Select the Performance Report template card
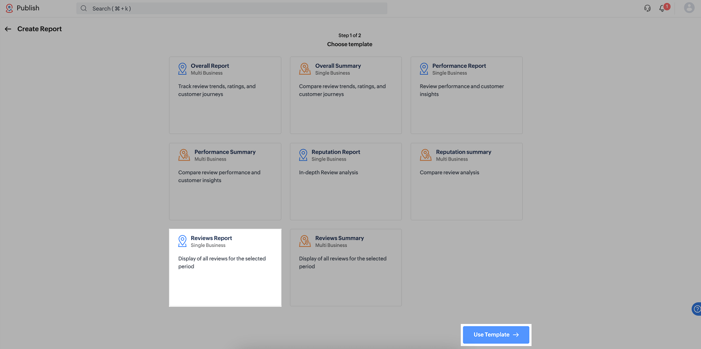 click(x=467, y=95)
